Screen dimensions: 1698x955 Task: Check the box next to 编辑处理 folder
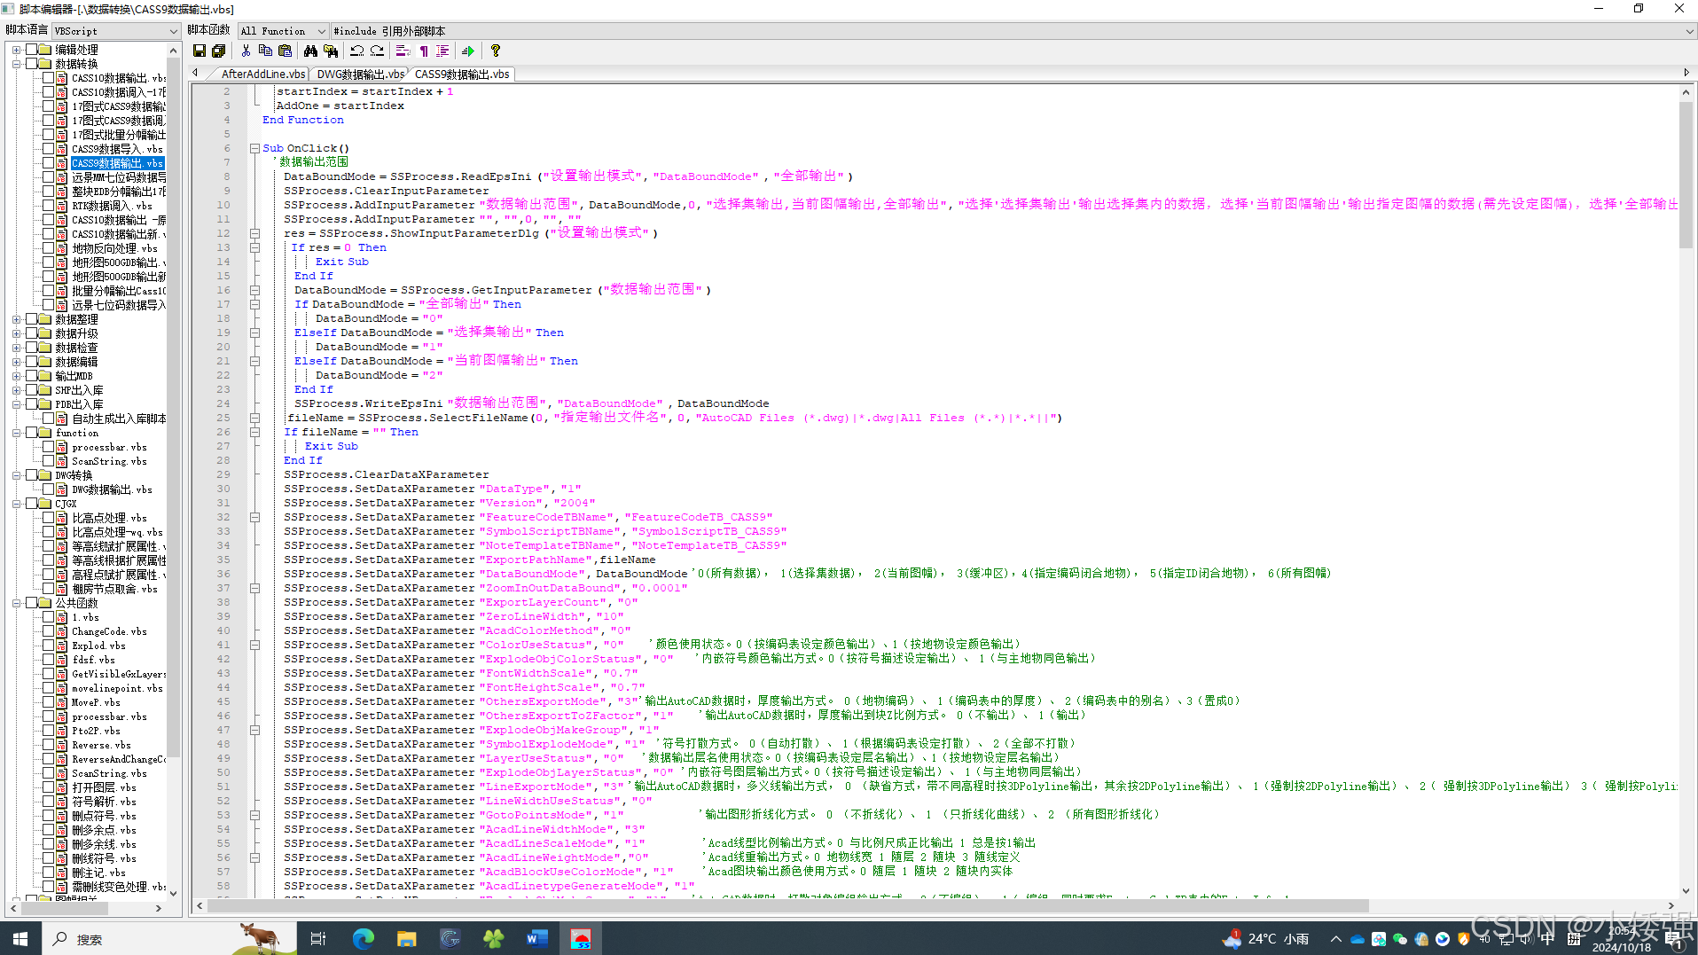[31, 50]
